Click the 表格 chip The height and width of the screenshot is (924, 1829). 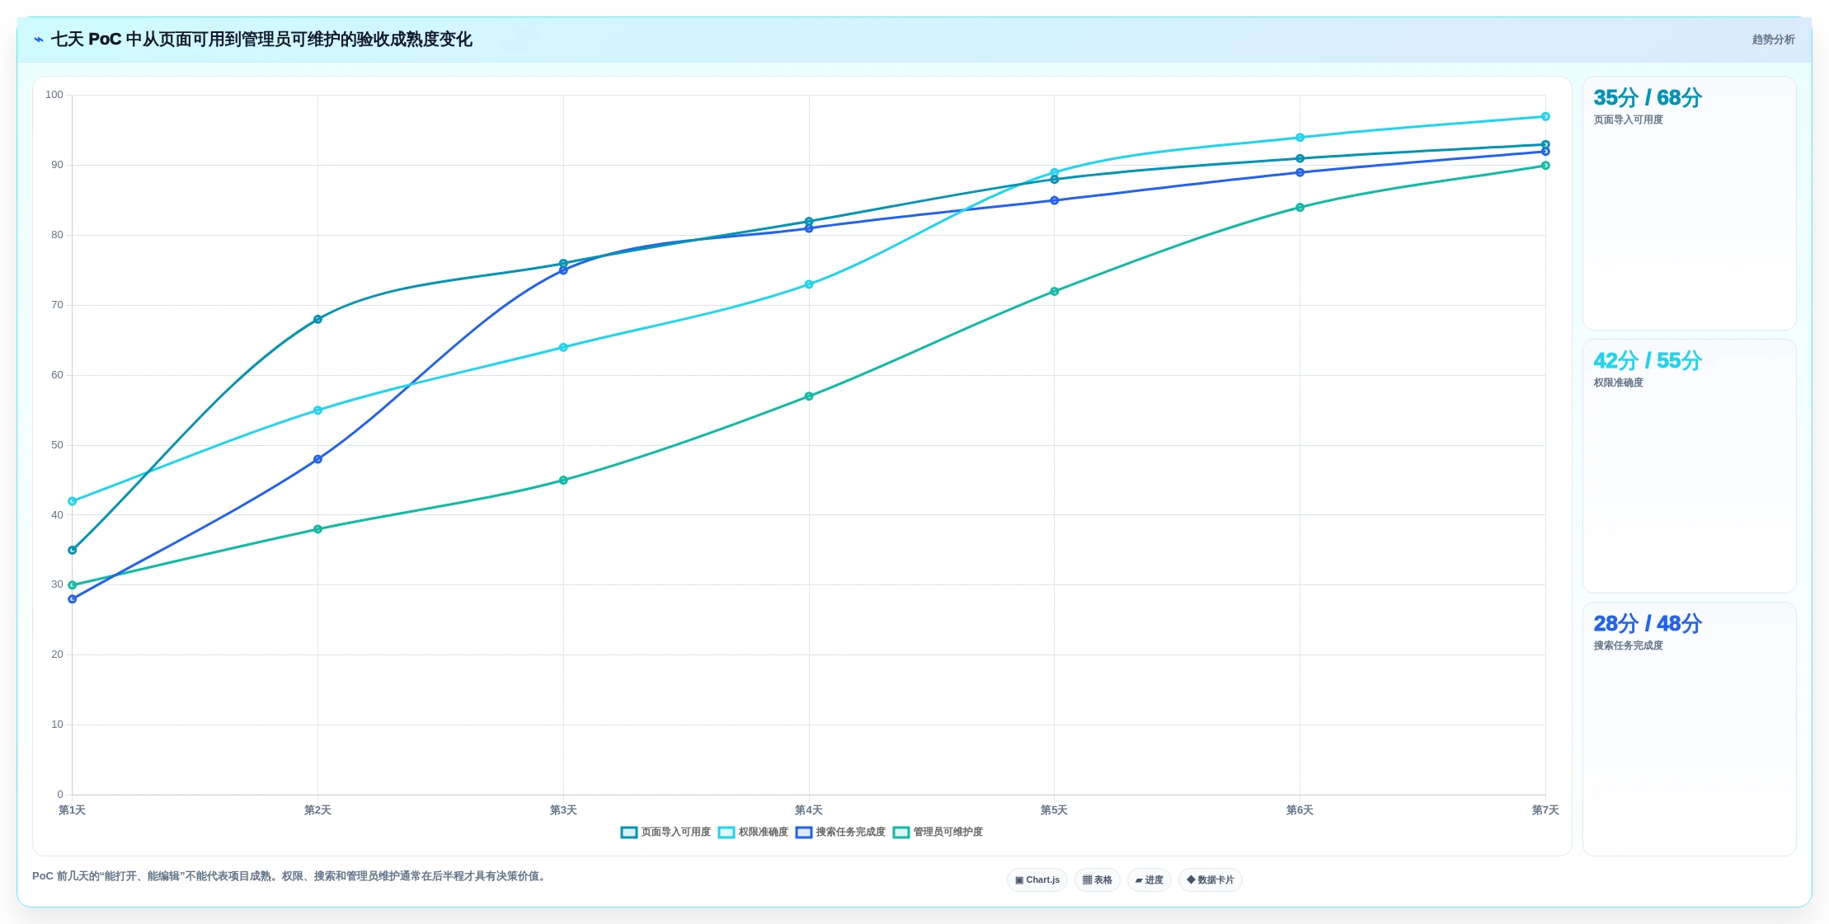coord(1097,880)
